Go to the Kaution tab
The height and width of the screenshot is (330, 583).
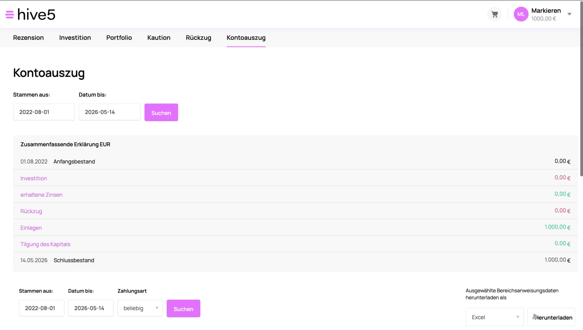click(159, 38)
